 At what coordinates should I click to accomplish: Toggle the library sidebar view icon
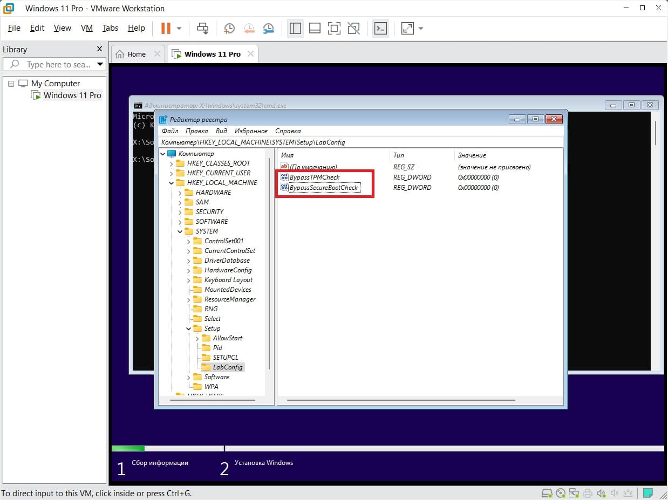(295, 29)
